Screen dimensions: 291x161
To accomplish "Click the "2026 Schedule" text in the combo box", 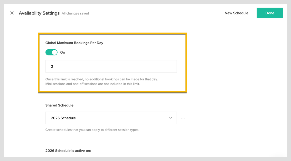I will point(63,118).
